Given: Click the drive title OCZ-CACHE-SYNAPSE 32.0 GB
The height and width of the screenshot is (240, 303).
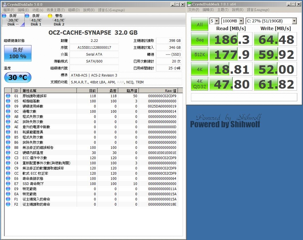Looking at the screenshot, I should [x=93, y=33].
